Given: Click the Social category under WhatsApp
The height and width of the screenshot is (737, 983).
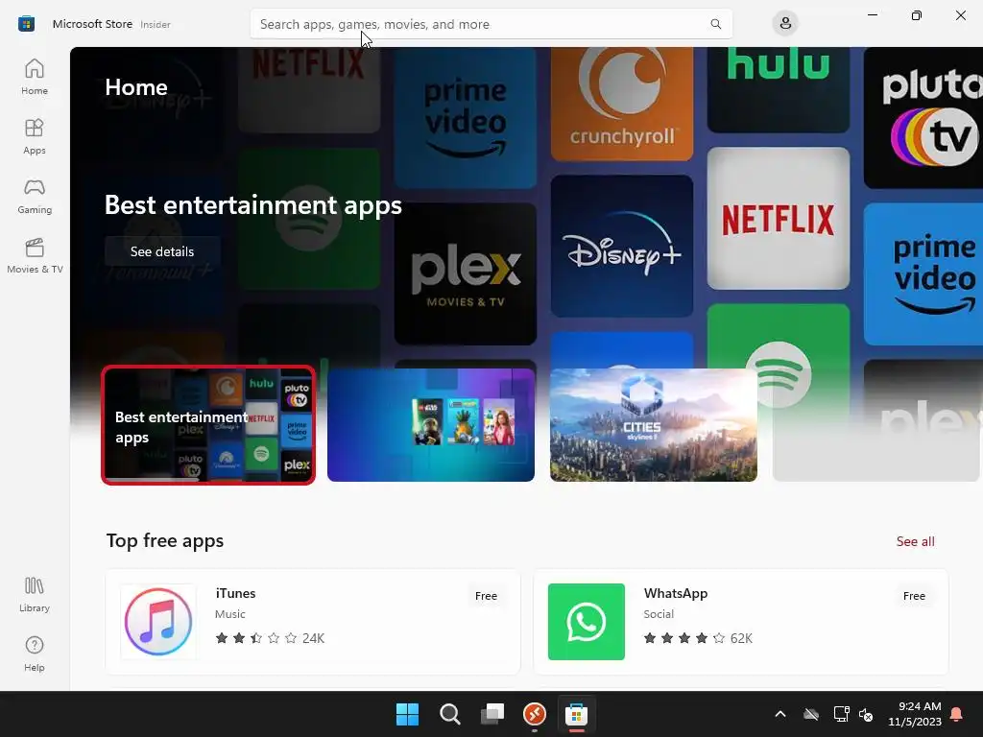Looking at the screenshot, I should pos(659,614).
